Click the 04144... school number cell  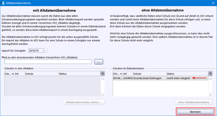(118, 78)
